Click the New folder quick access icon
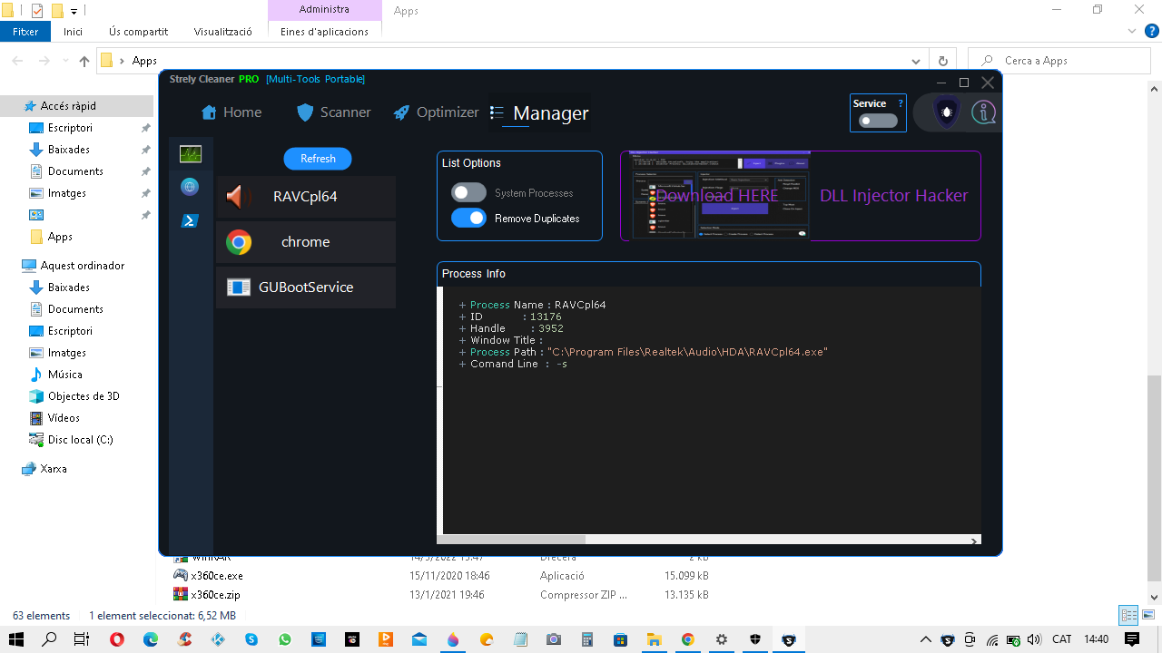The width and height of the screenshot is (1162, 653). point(57,11)
